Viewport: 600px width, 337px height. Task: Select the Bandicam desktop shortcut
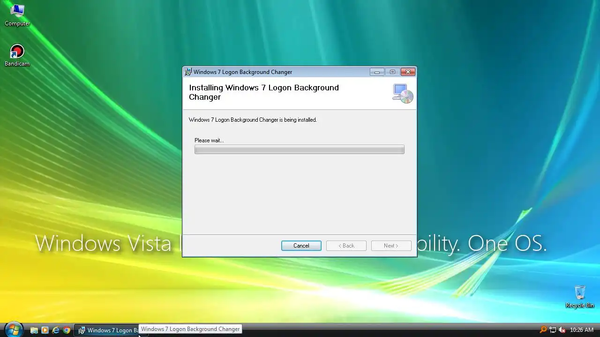coord(17,55)
